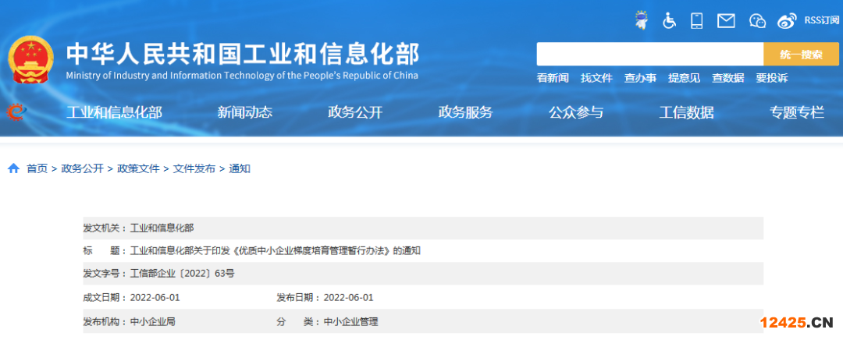
Task: Open the 专题专栏 navigation menu
Action: point(797,112)
